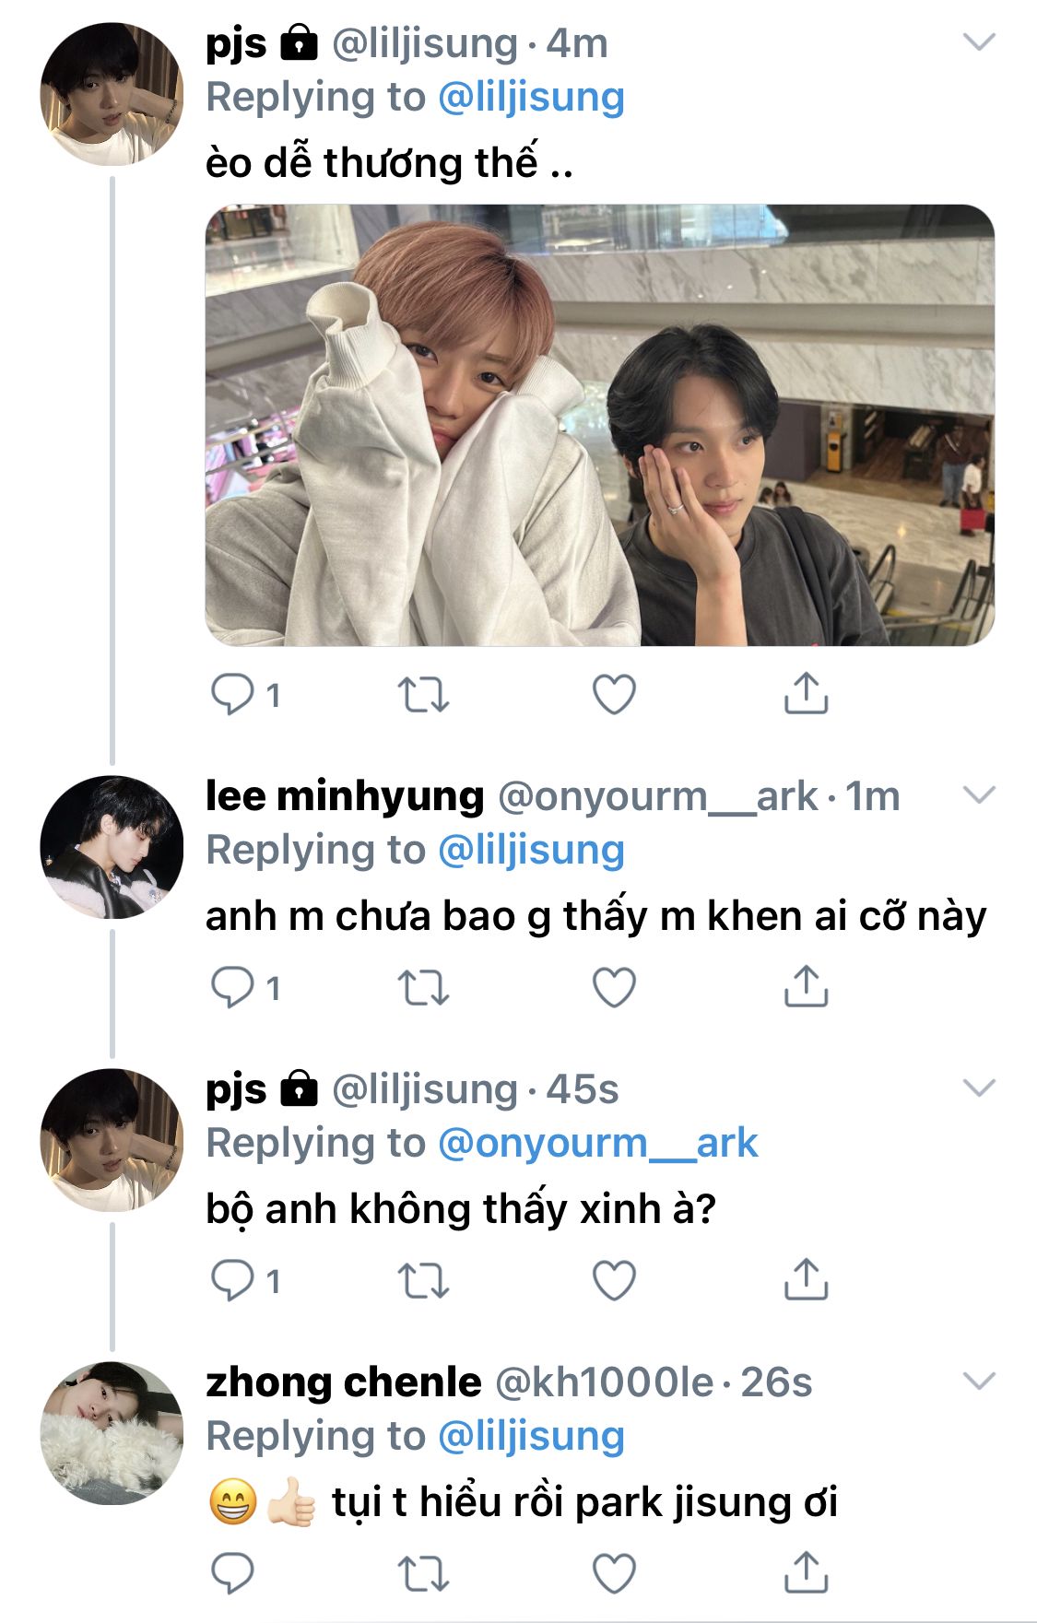Image resolution: width=1037 pixels, height=1623 pixels.
Task: Share lee minhyung's reply
Action: pos(806,986)
